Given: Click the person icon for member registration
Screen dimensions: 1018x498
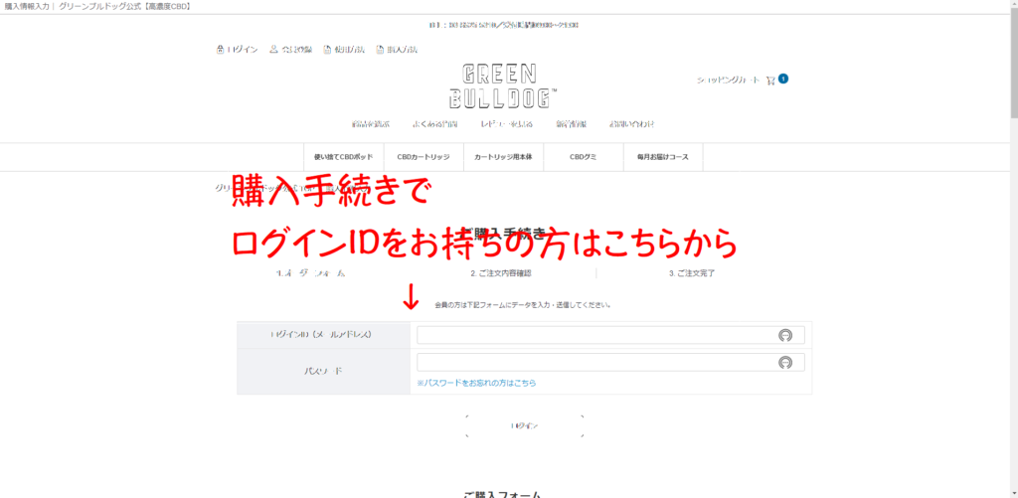Looking at the screenshot, I should tap(273, 50).
